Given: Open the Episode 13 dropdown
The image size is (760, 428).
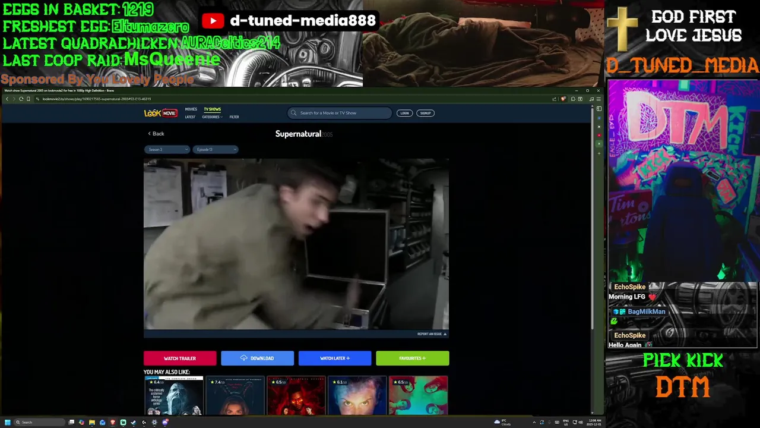Looking at the screenshot, I should 215,150.
